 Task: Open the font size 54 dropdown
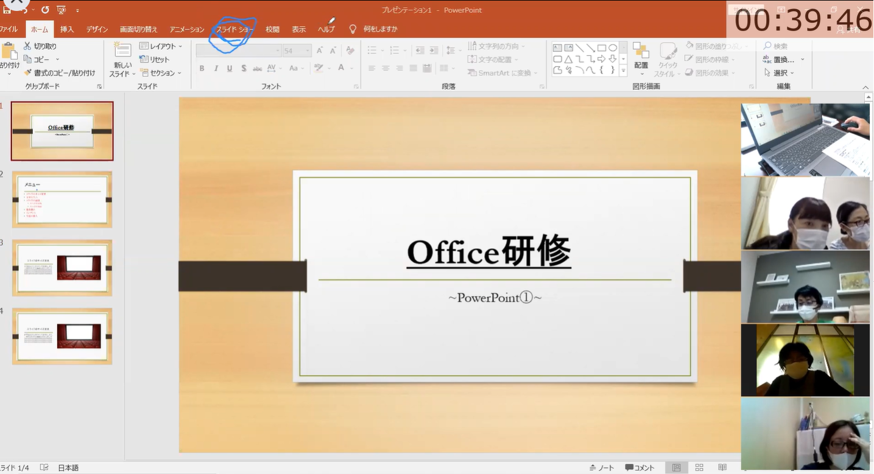click(297, 51)
